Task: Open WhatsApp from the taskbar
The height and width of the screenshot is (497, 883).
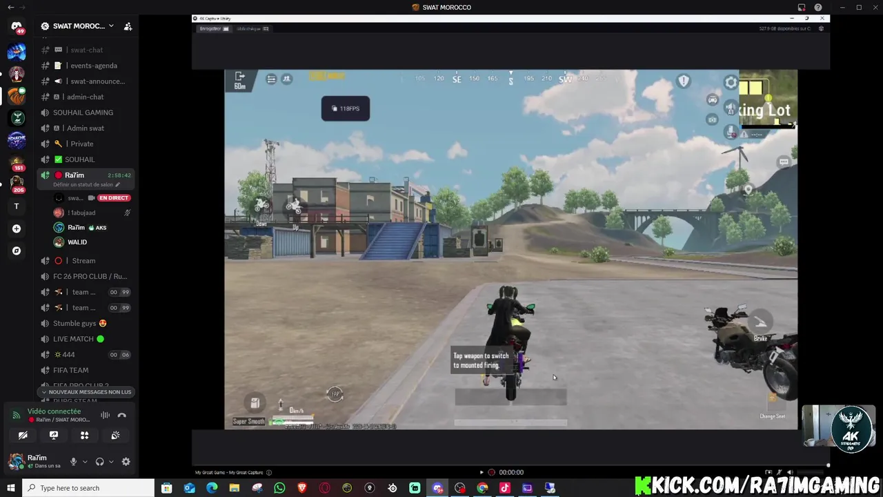Action: tap(279, 488)
